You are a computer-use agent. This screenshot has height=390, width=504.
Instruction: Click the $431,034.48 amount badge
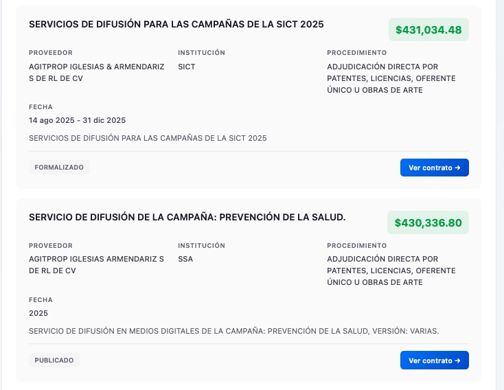coord(428,30)
